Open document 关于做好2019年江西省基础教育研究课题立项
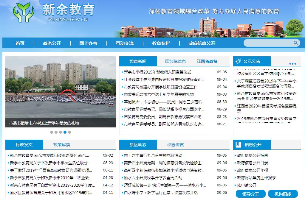305x198 pixels. coord(51,170)
